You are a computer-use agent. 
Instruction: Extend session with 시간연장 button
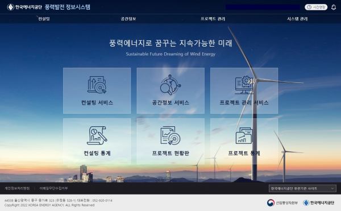[x=316, y=7]
